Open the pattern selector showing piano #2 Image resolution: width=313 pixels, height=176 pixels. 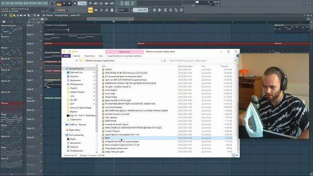(140, 10)
